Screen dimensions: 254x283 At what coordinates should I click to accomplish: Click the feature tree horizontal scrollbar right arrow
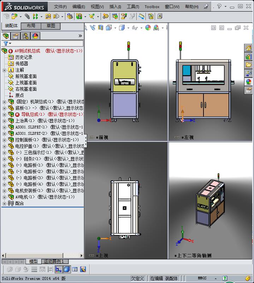pos(82,255)
